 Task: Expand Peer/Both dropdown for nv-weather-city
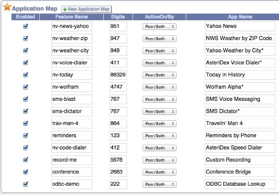point(159,51)
